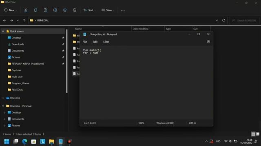Open the Sort dropdown
This screenshot has height=146, width=261.
[90, 10]
